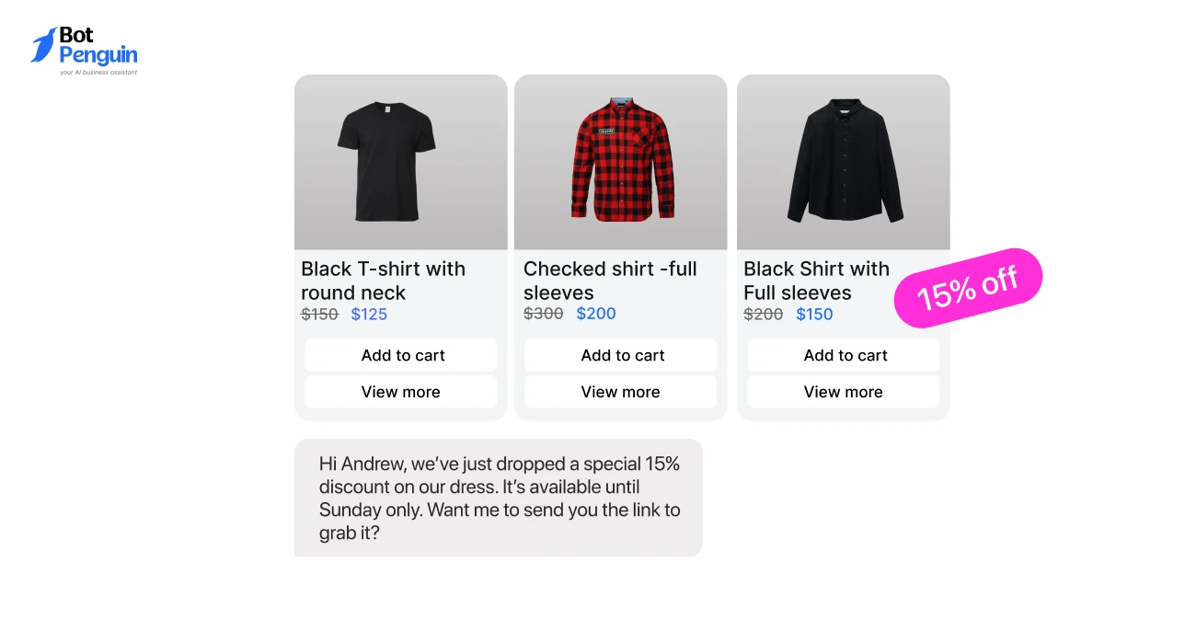
Task: Open the black full-sleeve shirt image
Action: [x=845, y=162]
